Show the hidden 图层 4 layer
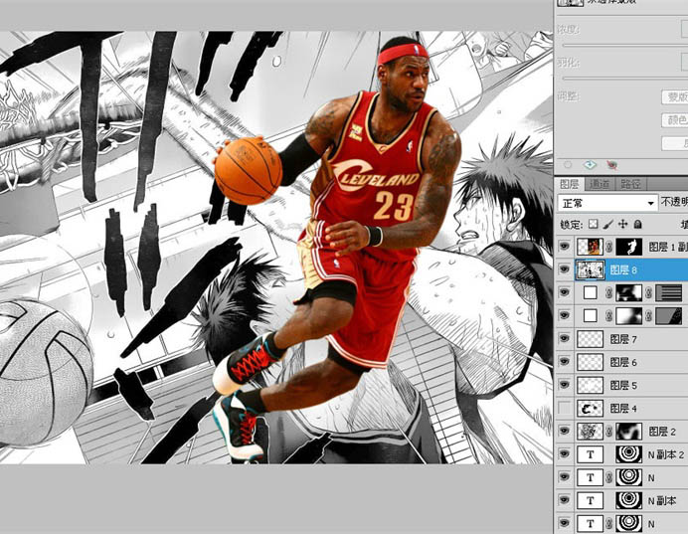The width and height of the screenshot is (688, 534). [565, 409]
